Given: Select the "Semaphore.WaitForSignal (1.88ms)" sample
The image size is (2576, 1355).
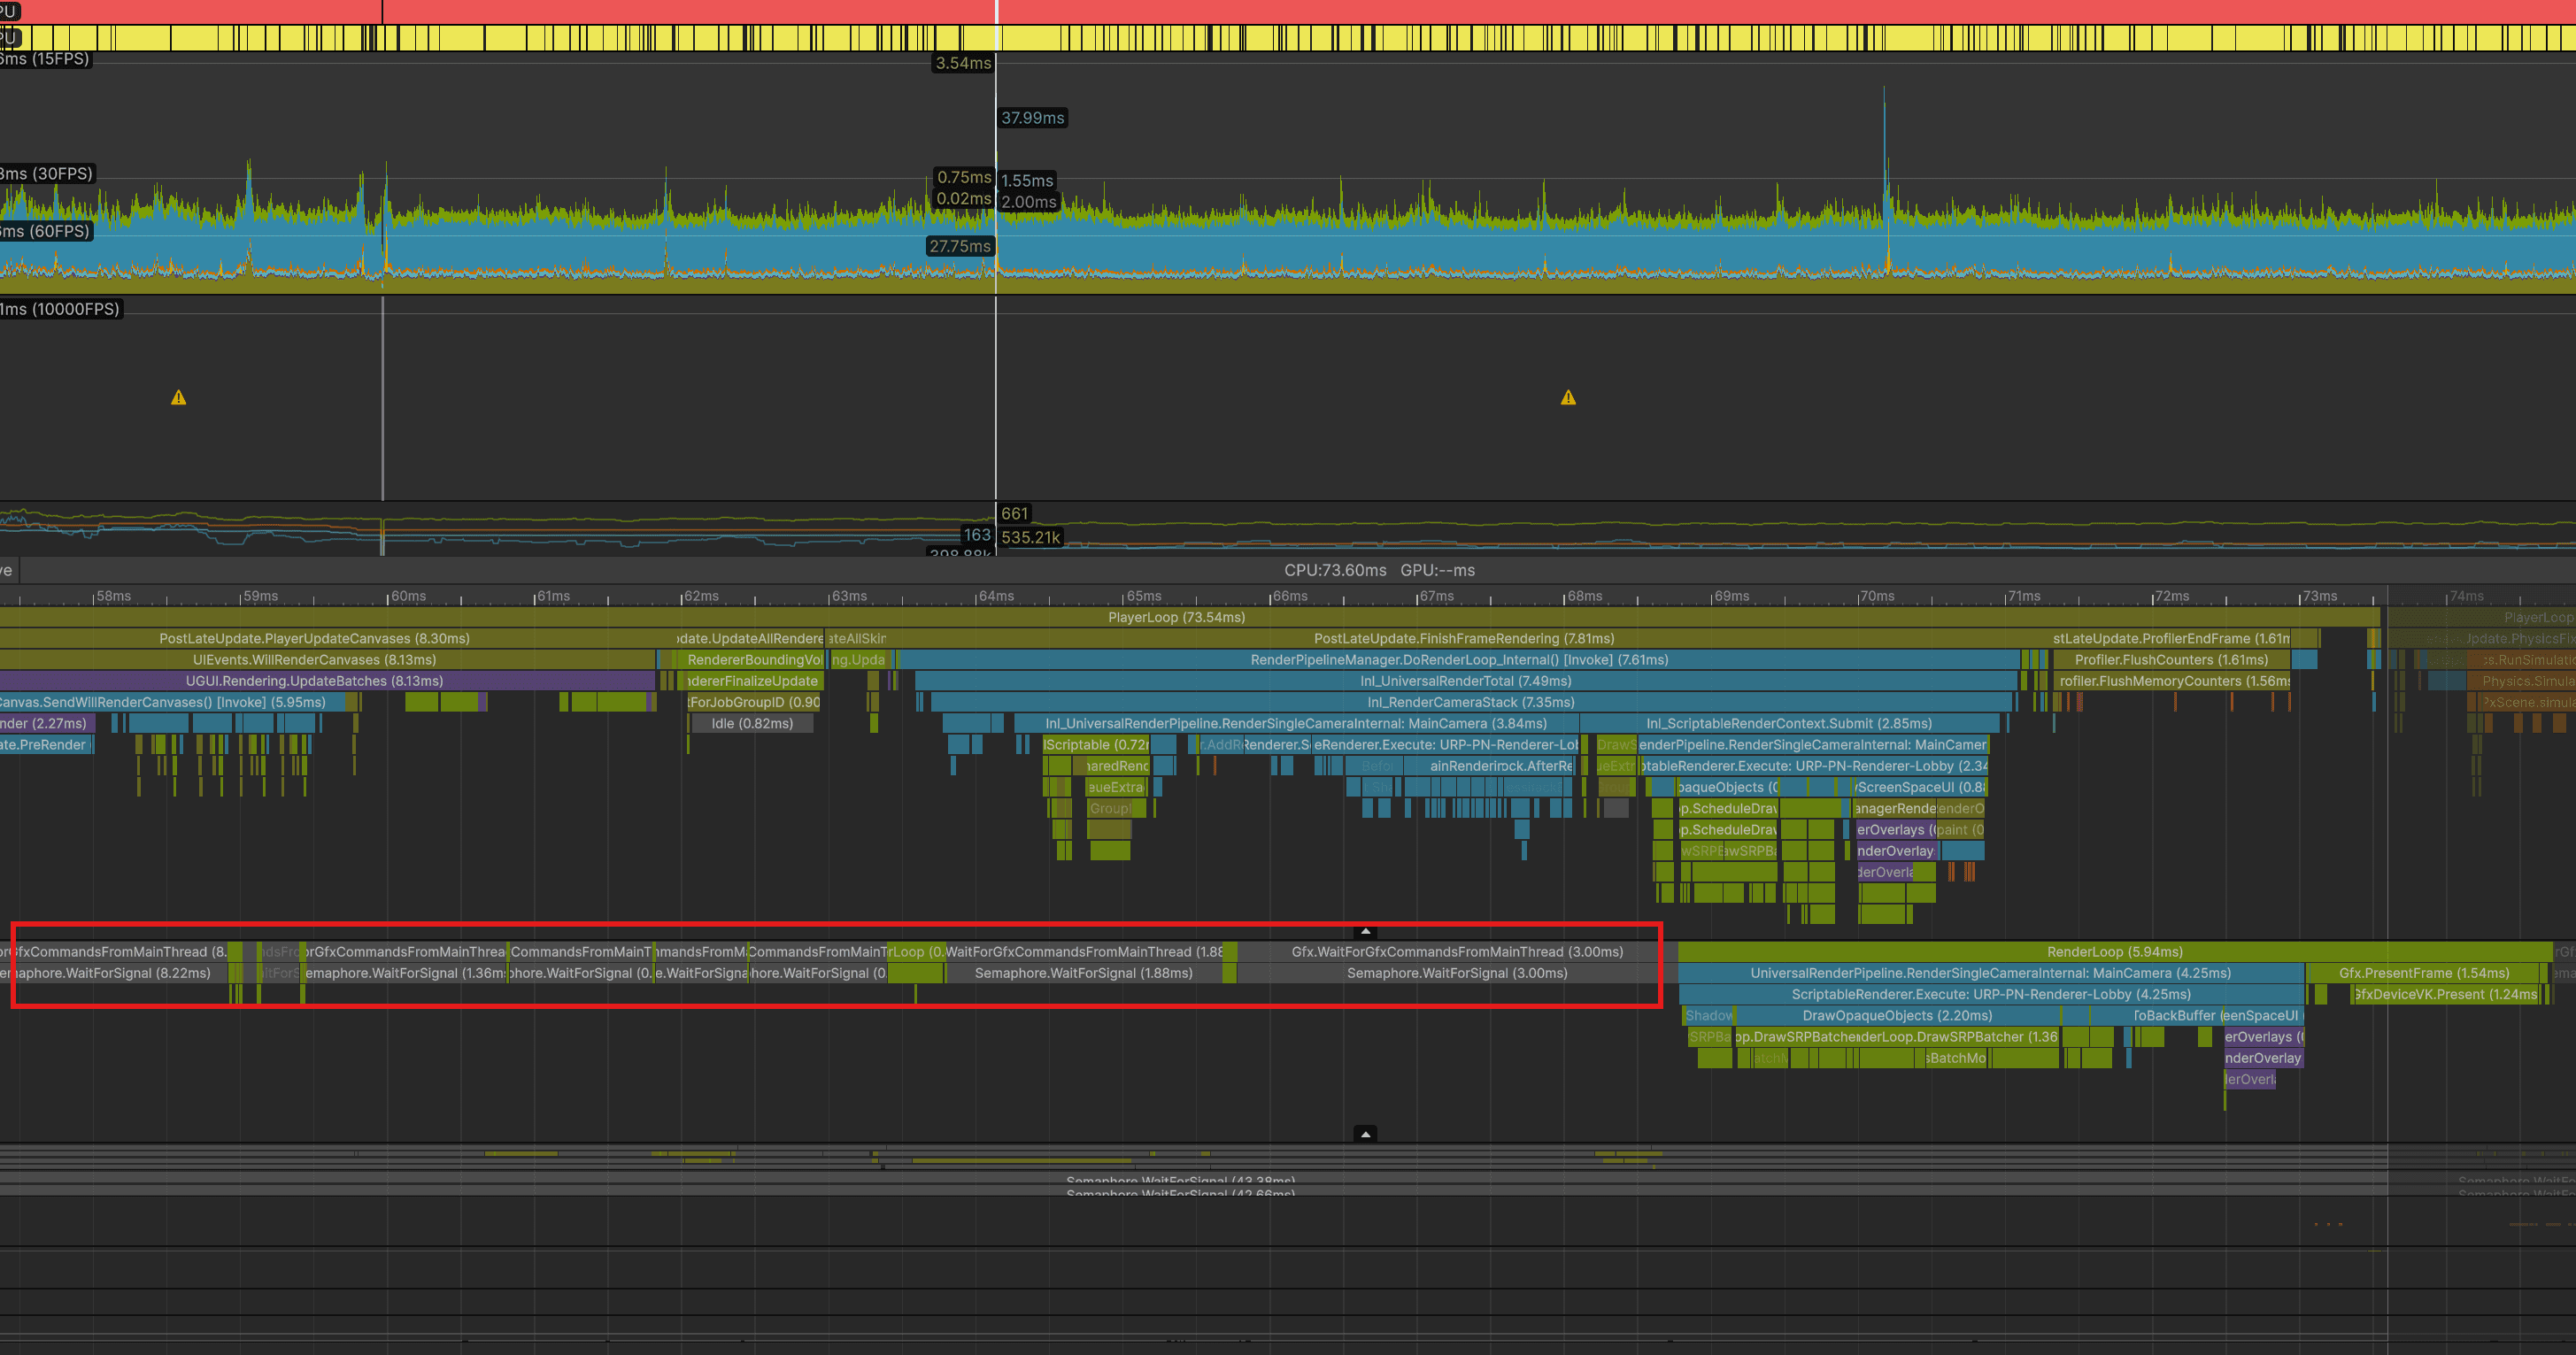Looking at the screenshot, I should (x=1084, y=973).
